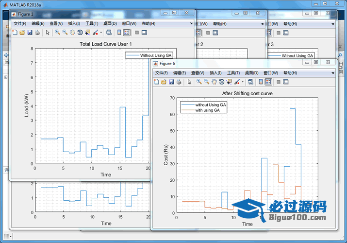Click New Figure icon in Figure 1 toolbar
This screenshot has height=243, width=347.
coord(14,33)
